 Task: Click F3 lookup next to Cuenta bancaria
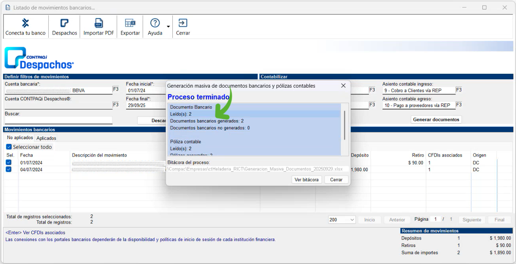116,90
